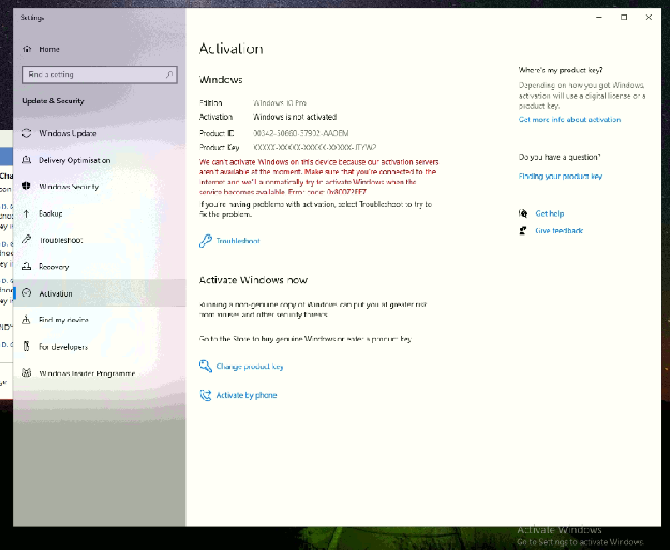Click the Product Key value ending JTYW2
670x550 pixels.
coord(314,147)
